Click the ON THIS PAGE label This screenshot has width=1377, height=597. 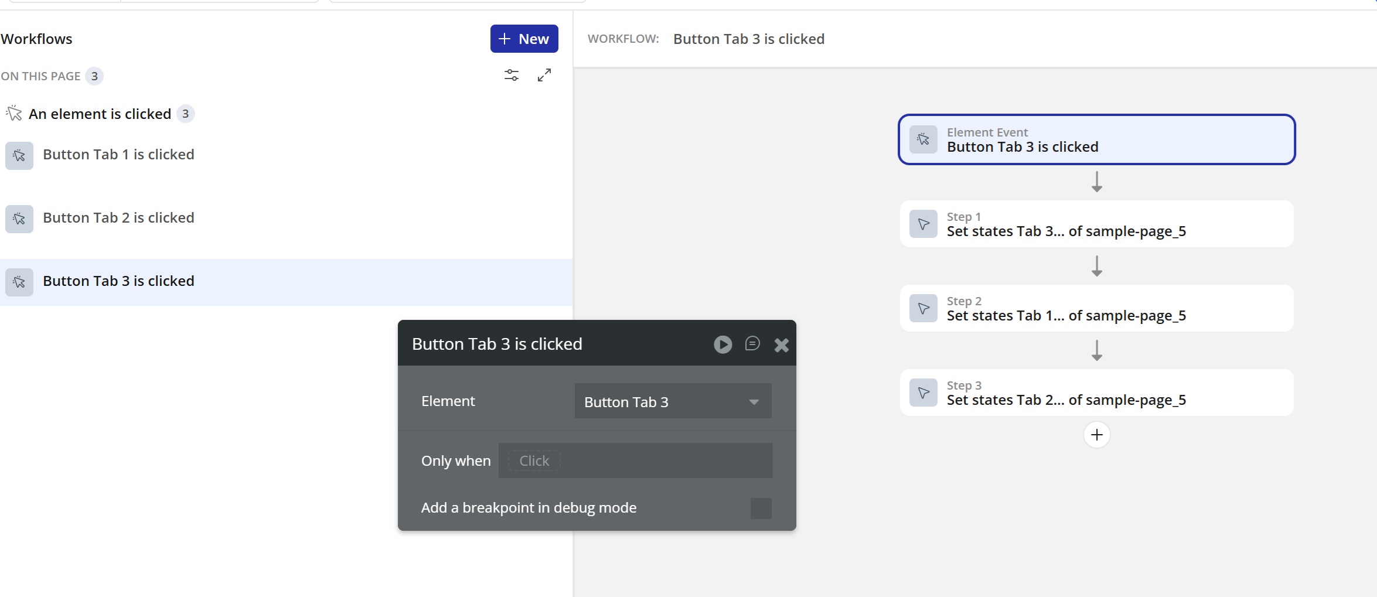pos(40,76)
